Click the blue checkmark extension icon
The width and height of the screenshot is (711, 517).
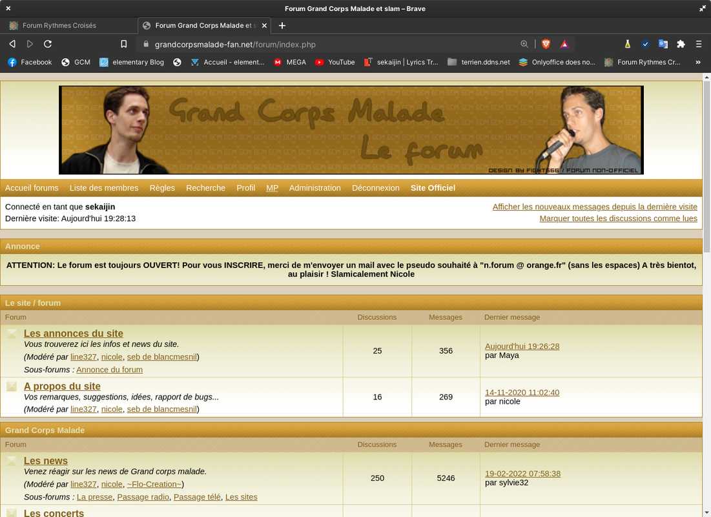[x=645, y=44]
